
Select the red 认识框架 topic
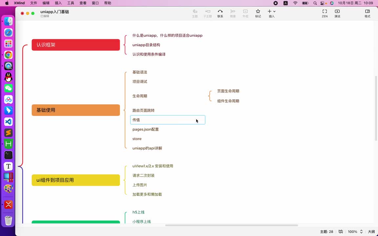(76, 45)
